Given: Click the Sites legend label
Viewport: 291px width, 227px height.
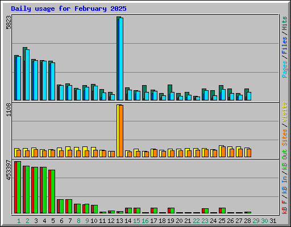Looking at the screenshot, I should [285, 137].
